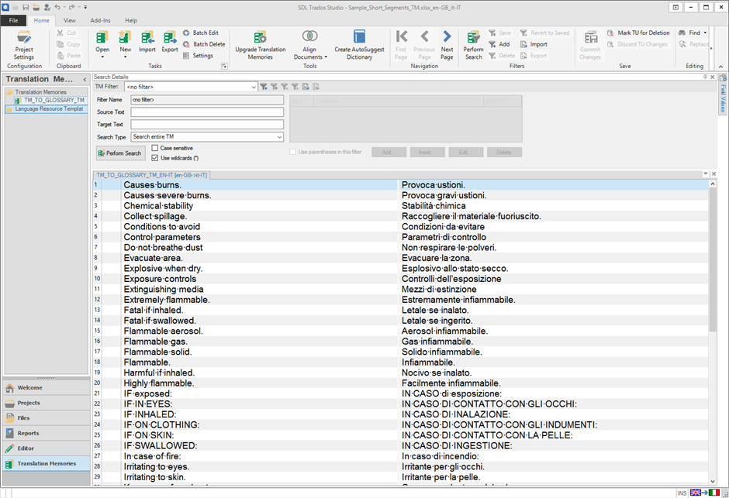This screenshot has width=729, height=498.
Task: Open Batch Delete
Action: (204, 44)
